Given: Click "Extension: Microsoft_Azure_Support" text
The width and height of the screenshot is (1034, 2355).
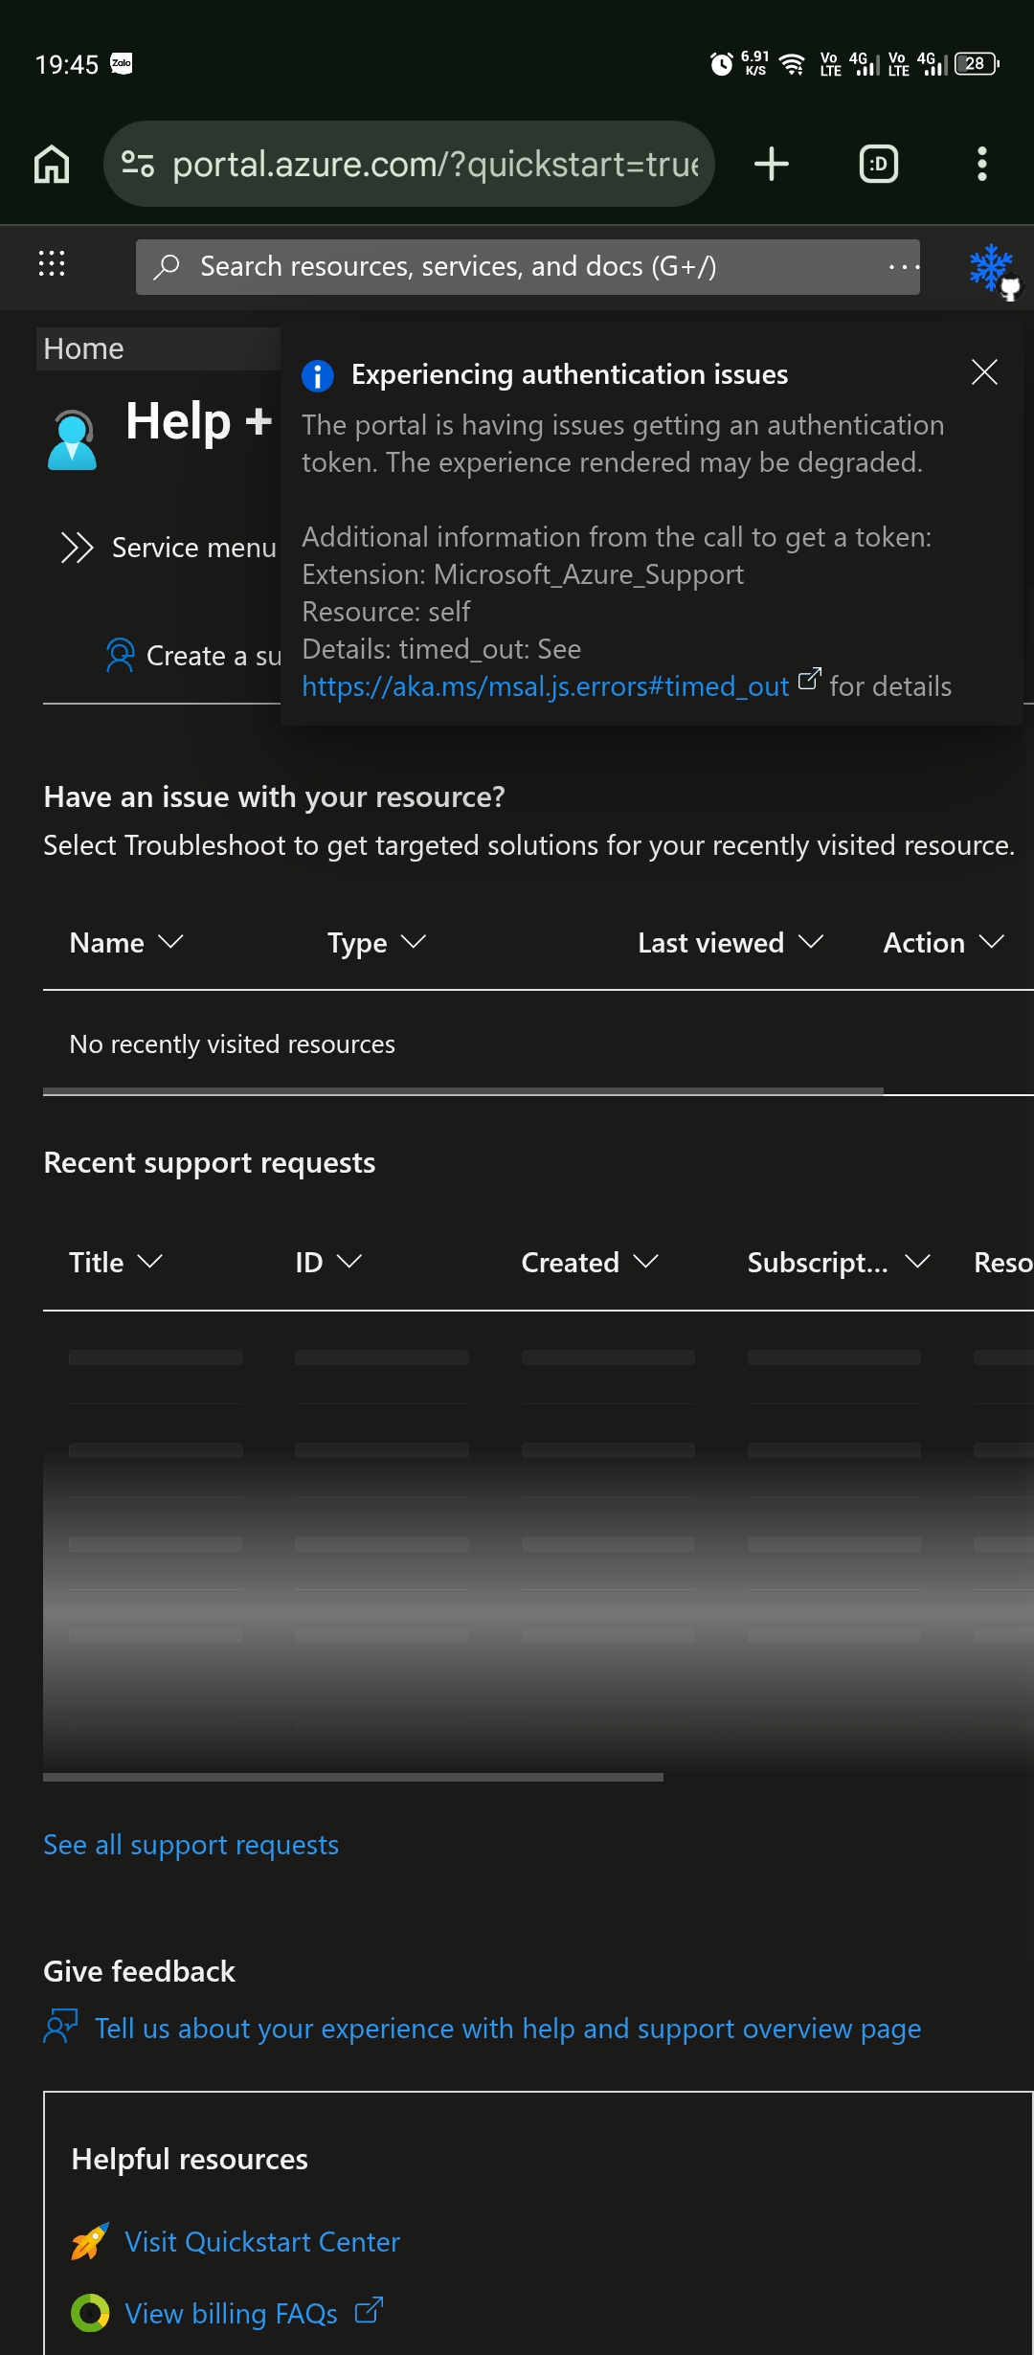Looking at the screenshot, I should [x=523, y=574].
